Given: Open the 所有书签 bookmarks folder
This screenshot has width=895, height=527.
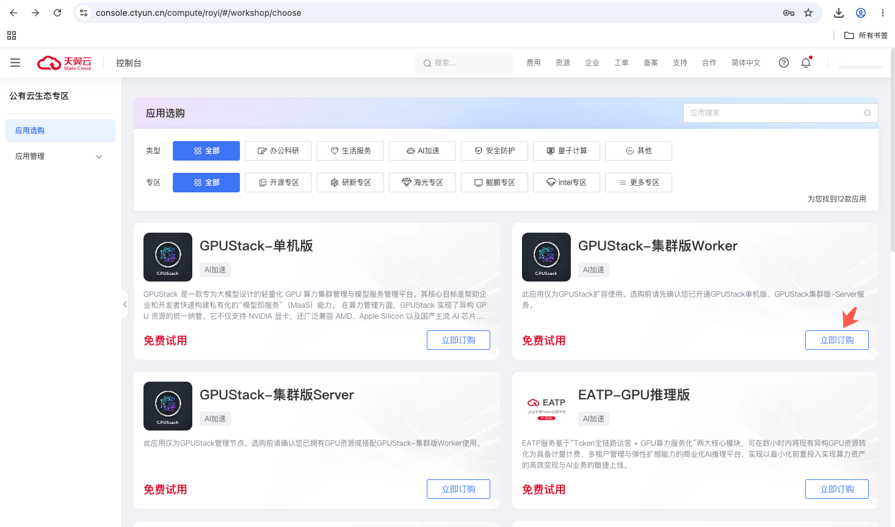Looking at the screenshot, I should [866, 35].
